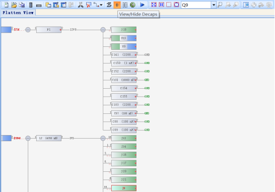Click the green circular arrow icon
This screenshot has height=192, width=275.
click(132, 5)
